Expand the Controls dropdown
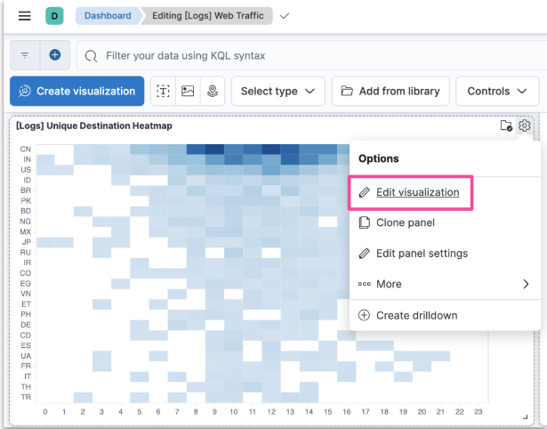 (497, 91)
